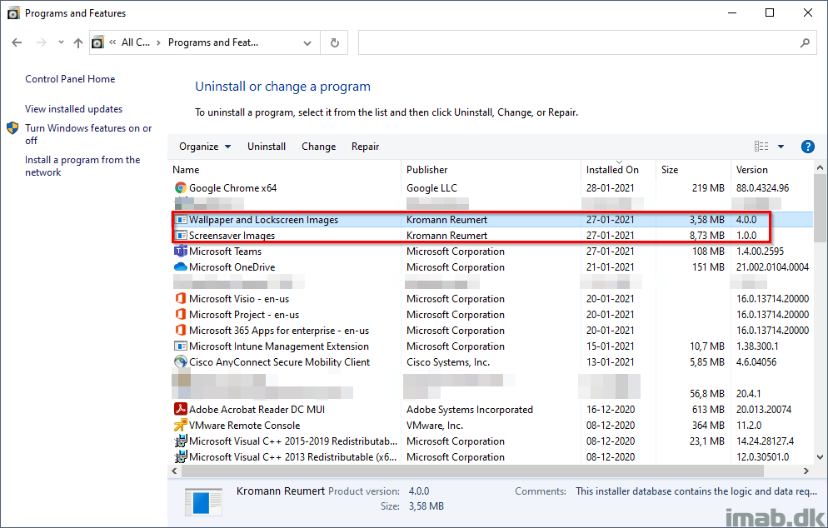Select the VMware Remote Console icon
The height and width of the screenshot is (528, 828).
[x=181, y=425]
